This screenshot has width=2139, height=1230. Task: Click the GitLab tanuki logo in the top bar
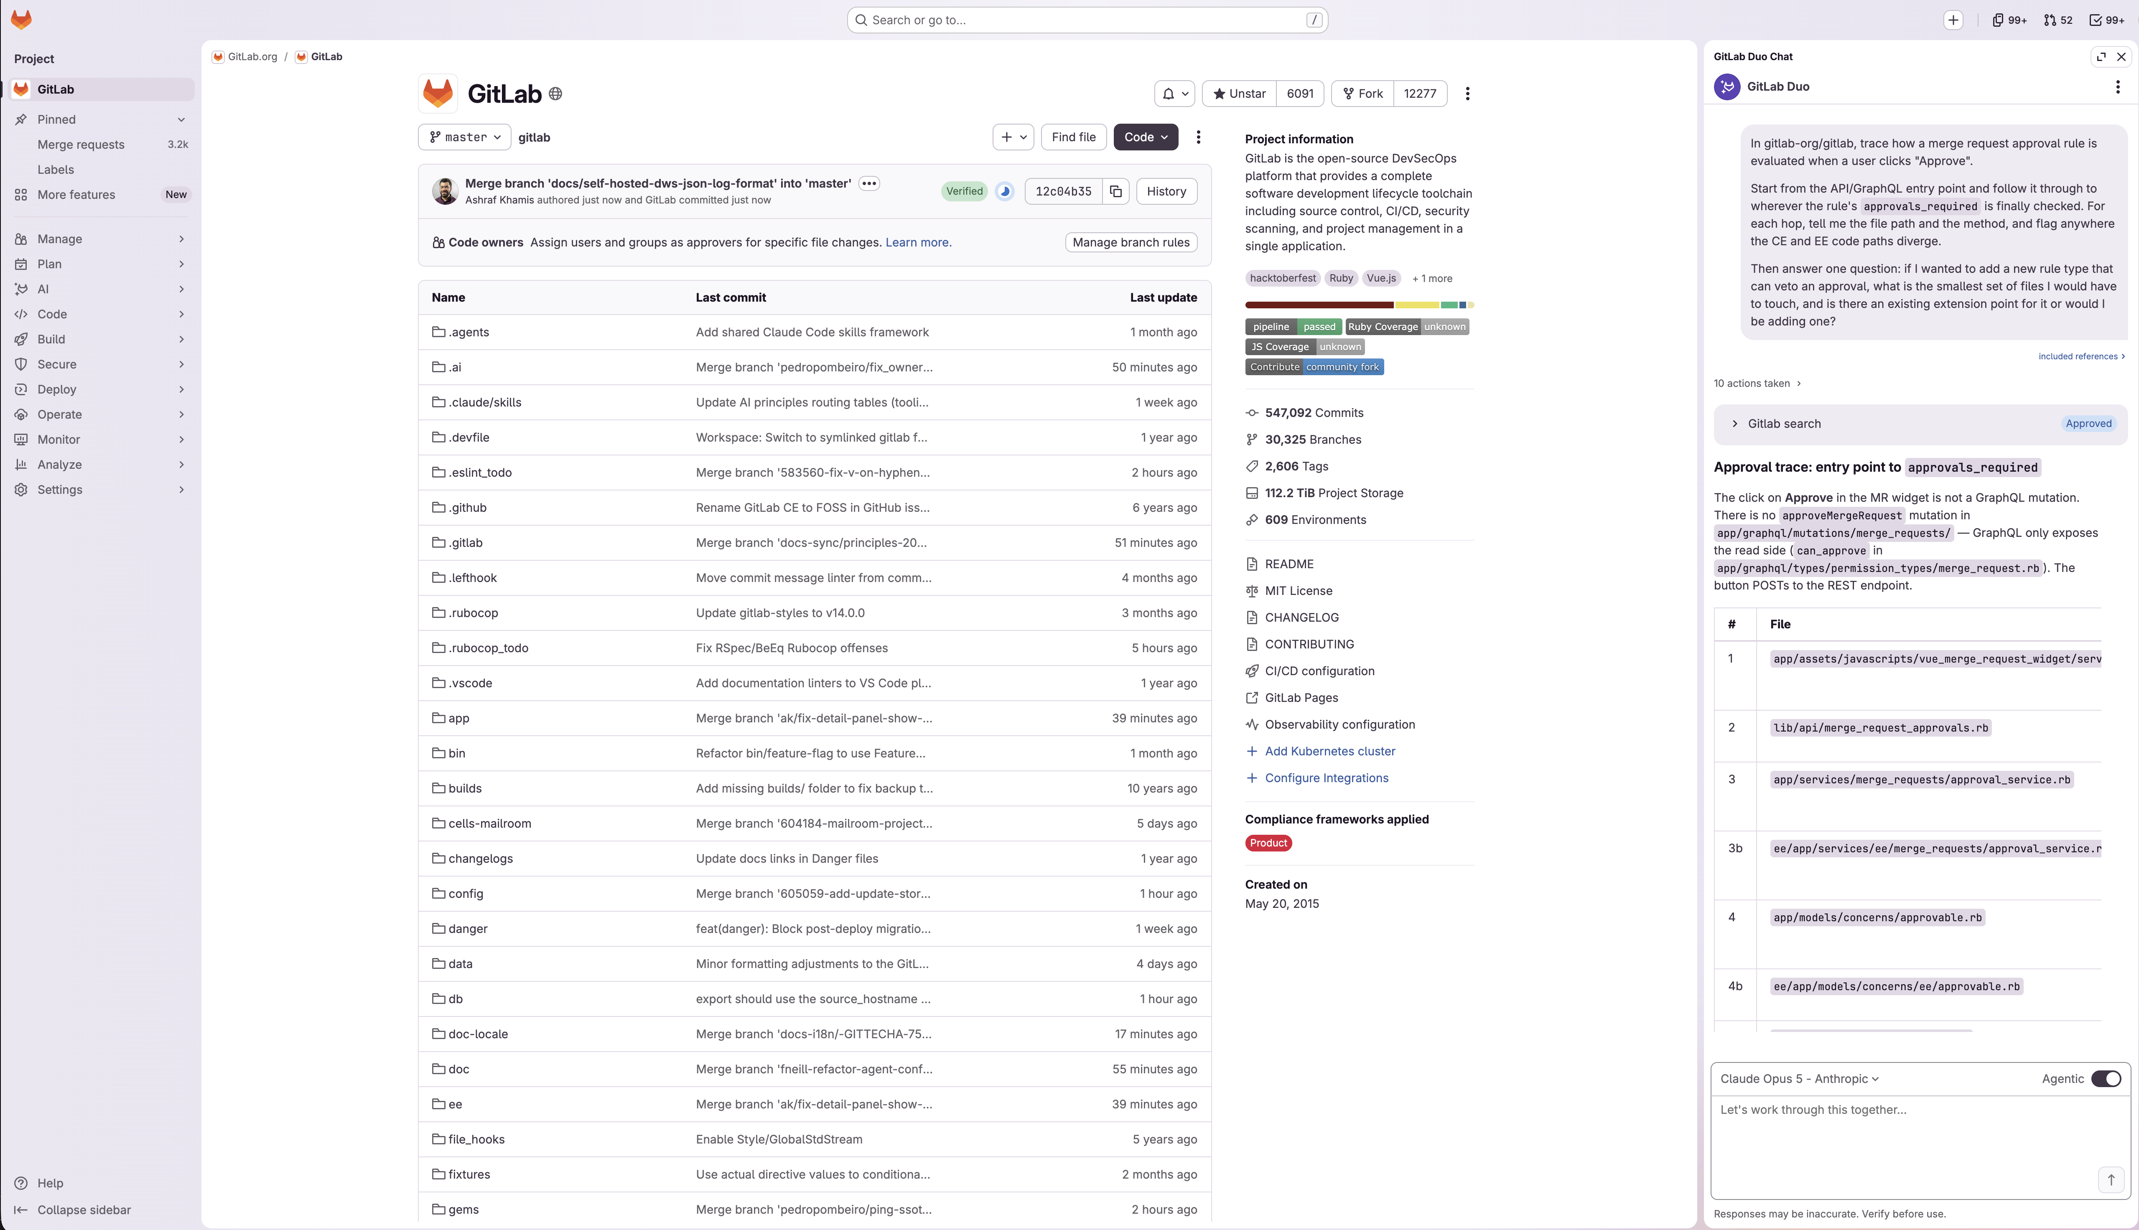(x=21, y=20)
